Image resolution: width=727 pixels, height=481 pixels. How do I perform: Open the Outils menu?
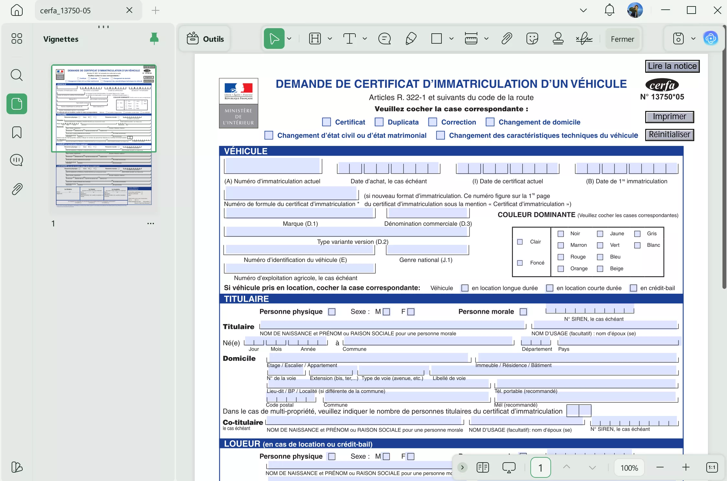[205, 39]
